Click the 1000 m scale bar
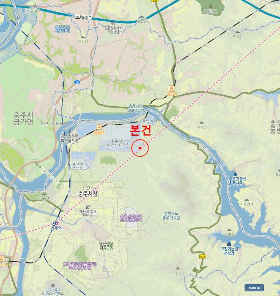280x296 pixels. (254, 288)
